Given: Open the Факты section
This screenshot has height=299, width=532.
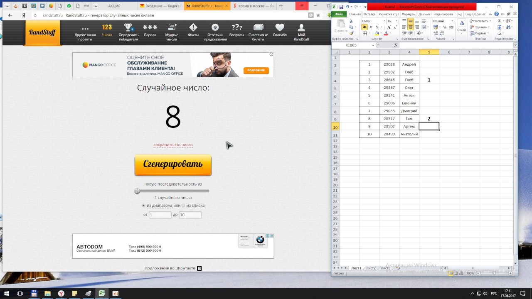Looking at the screenshot, I should pos(193,30).
